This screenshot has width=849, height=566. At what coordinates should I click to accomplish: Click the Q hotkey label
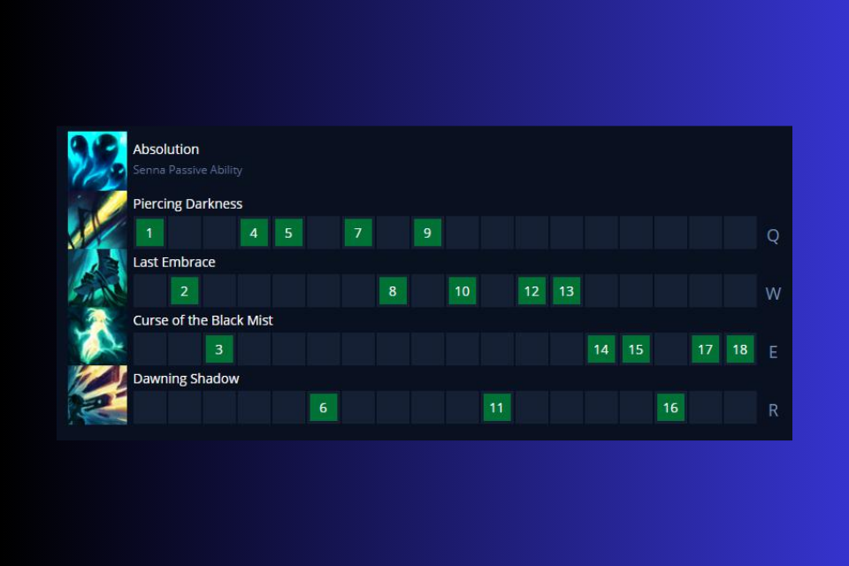tap(772, 235)
